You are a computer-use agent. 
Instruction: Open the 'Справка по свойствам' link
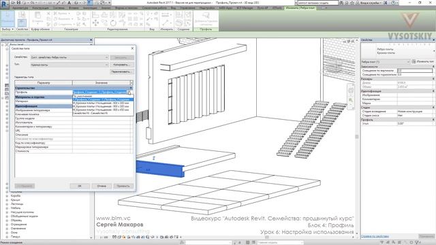point(375,236)
